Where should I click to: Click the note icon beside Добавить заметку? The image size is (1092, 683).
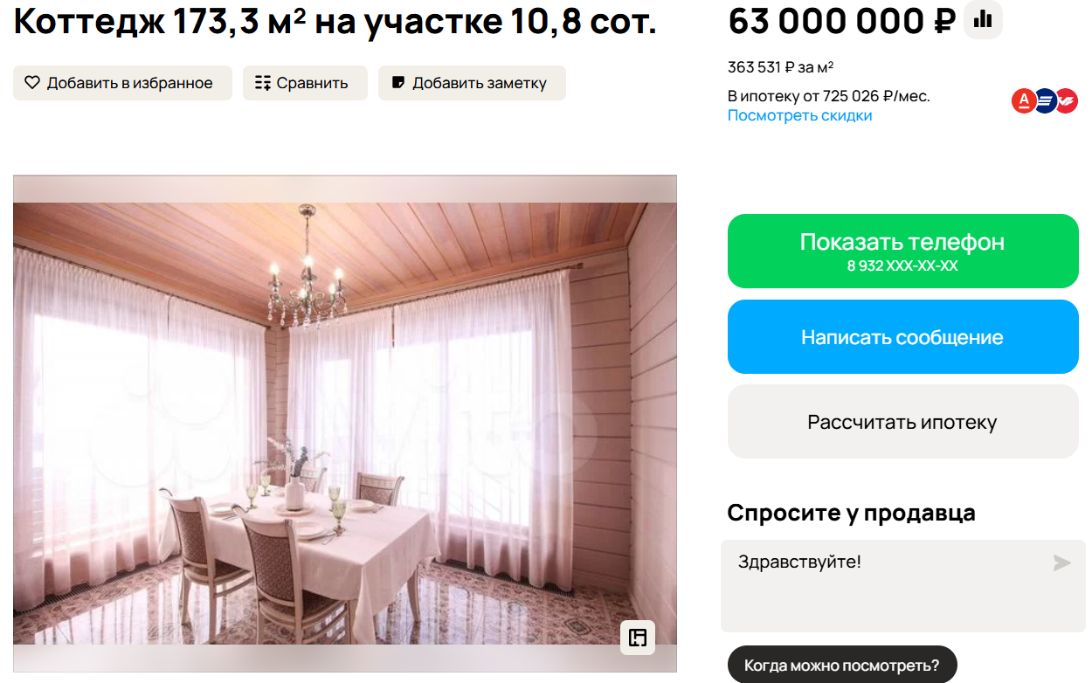click(x=398, y=83)
